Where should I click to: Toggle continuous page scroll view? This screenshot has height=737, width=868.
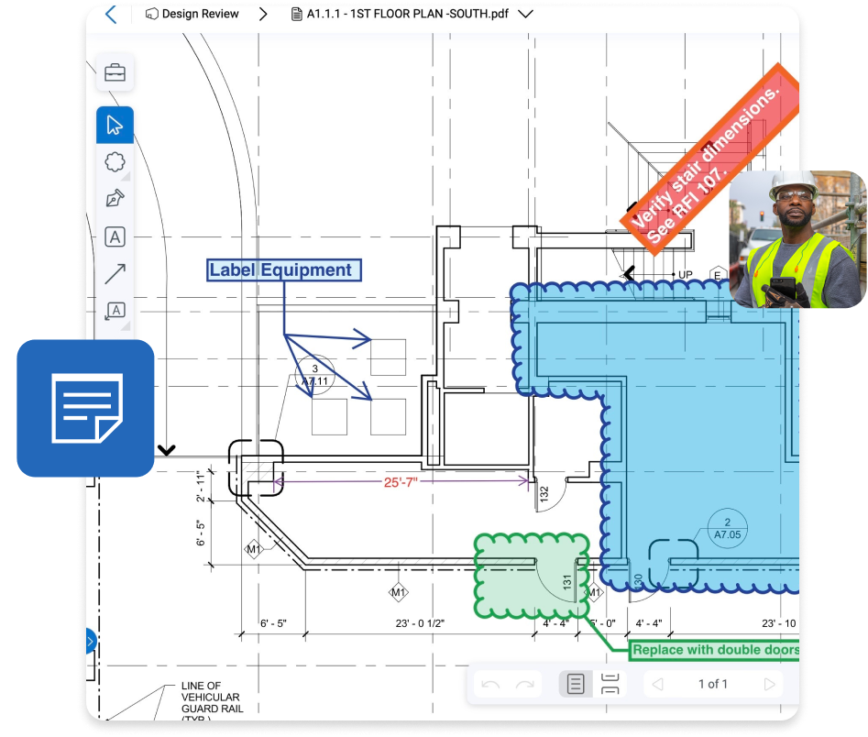click(610, 684)
